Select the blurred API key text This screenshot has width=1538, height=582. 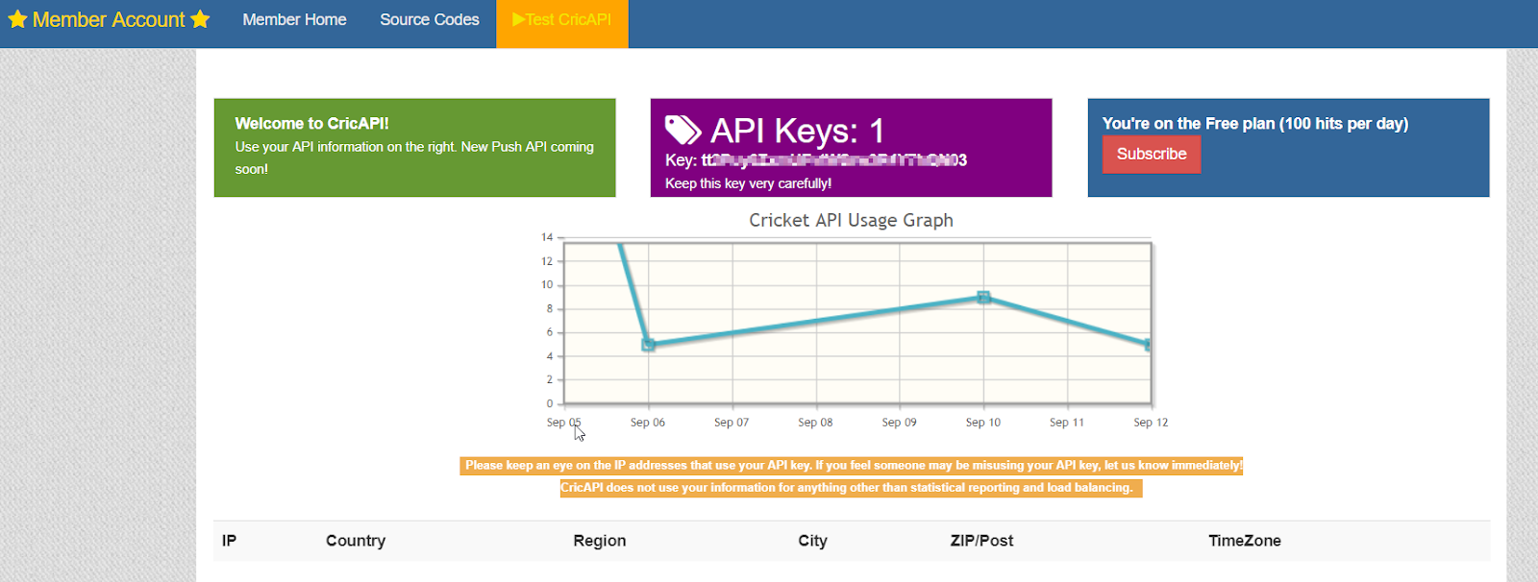(x=834, y=160)
